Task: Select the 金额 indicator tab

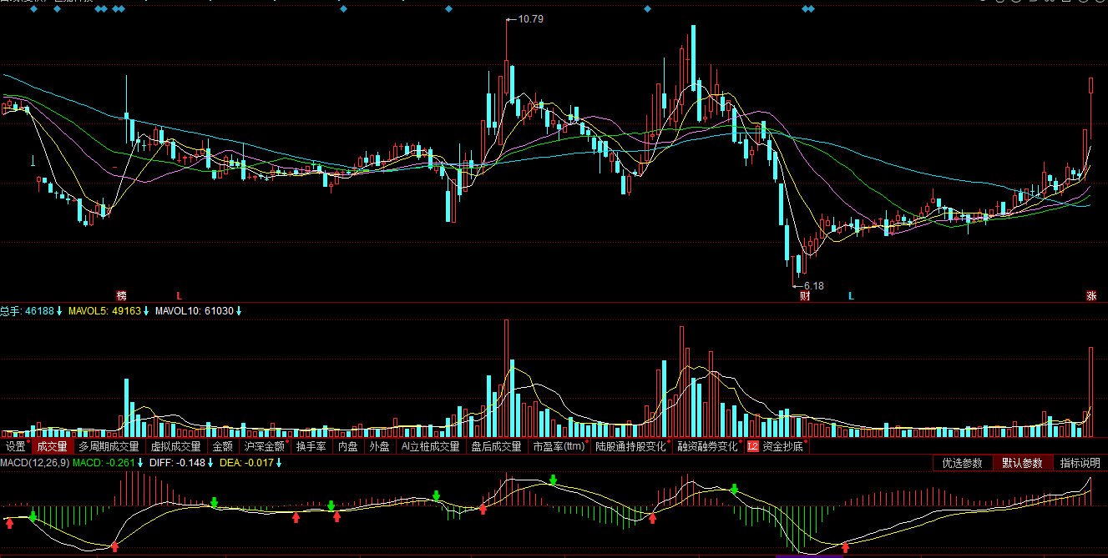Action: click(223, 447)
